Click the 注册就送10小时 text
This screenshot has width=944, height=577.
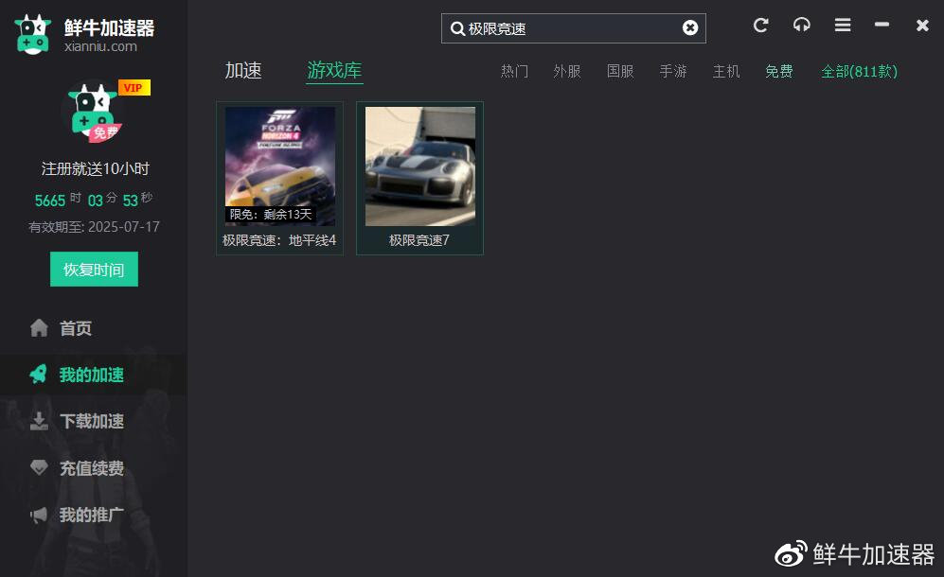(x=95, y=168)
